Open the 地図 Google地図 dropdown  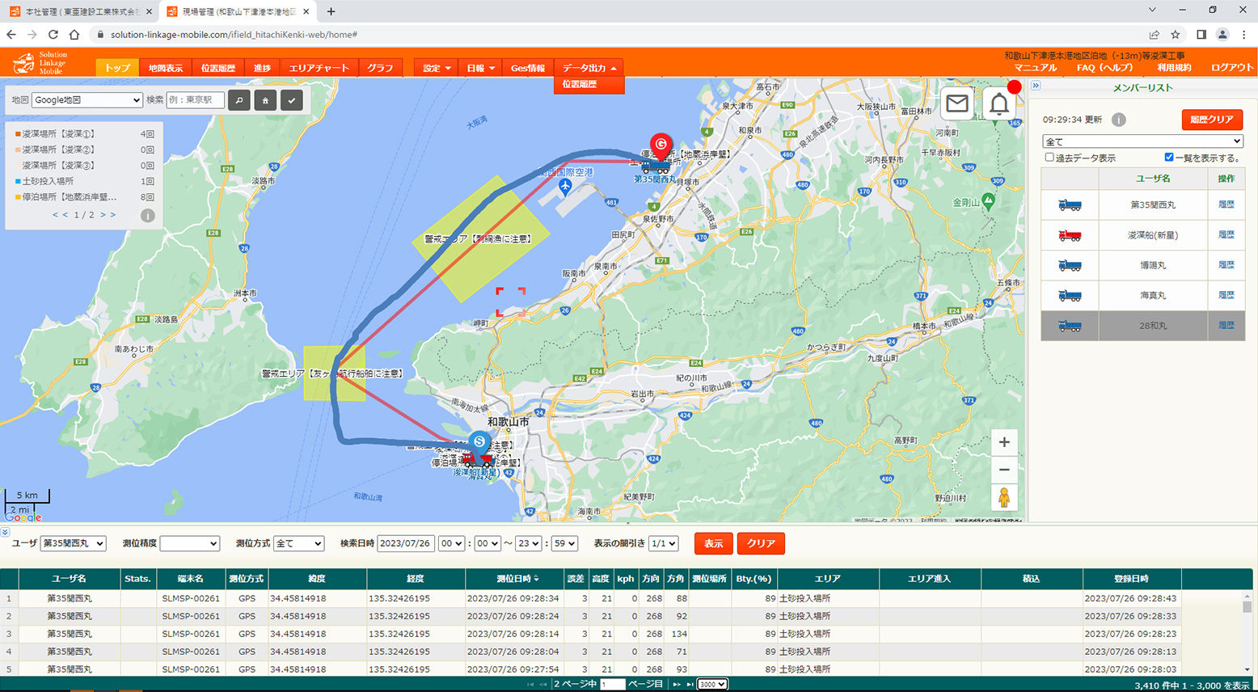(87, 100)
